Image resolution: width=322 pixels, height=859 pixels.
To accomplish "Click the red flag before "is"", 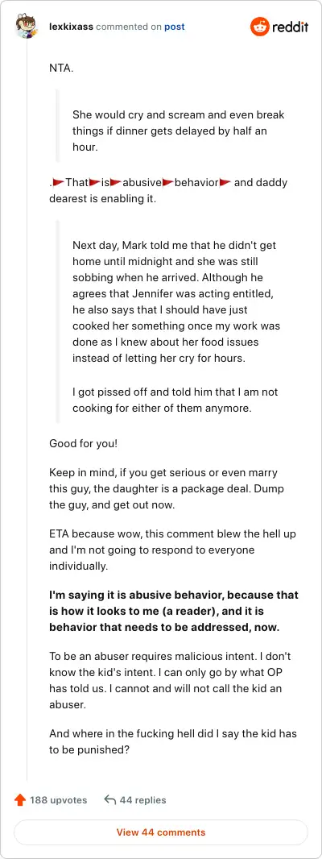I will tap(94, 182).
